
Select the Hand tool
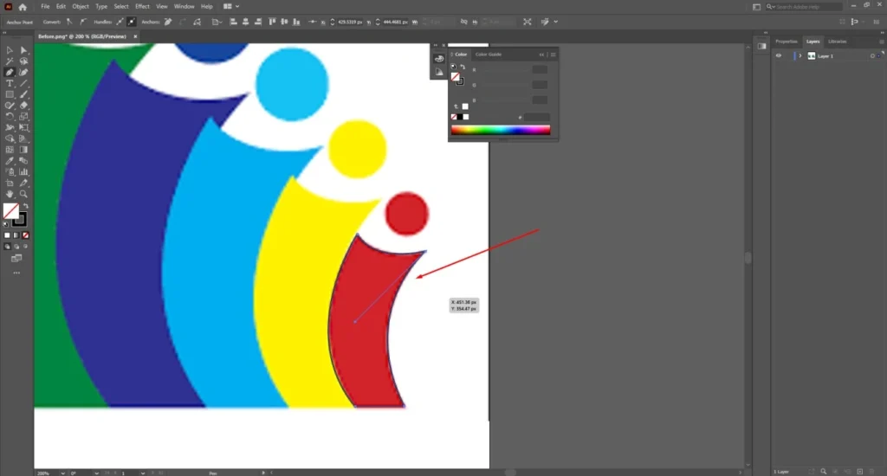tap(10, 194)
